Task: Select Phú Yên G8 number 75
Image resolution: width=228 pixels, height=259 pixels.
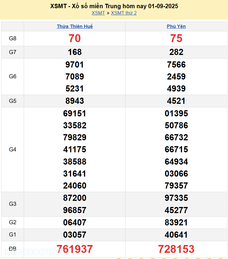Action: 176,38
